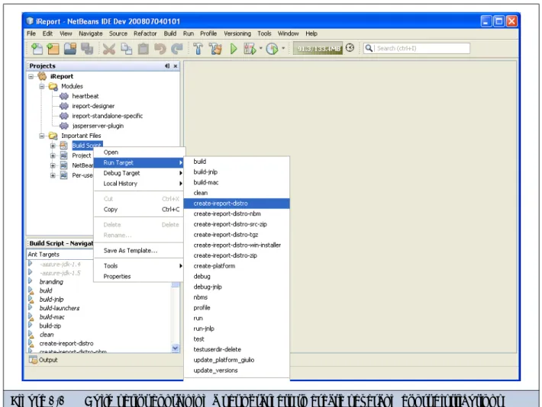Select build-mac target in submenu
Viewport: 542px width, 407px height.
pyautogui.click(x=237, y=182)
